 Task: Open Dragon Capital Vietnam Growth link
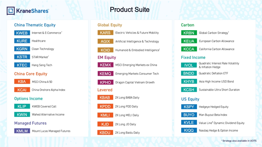coord(135,83)
